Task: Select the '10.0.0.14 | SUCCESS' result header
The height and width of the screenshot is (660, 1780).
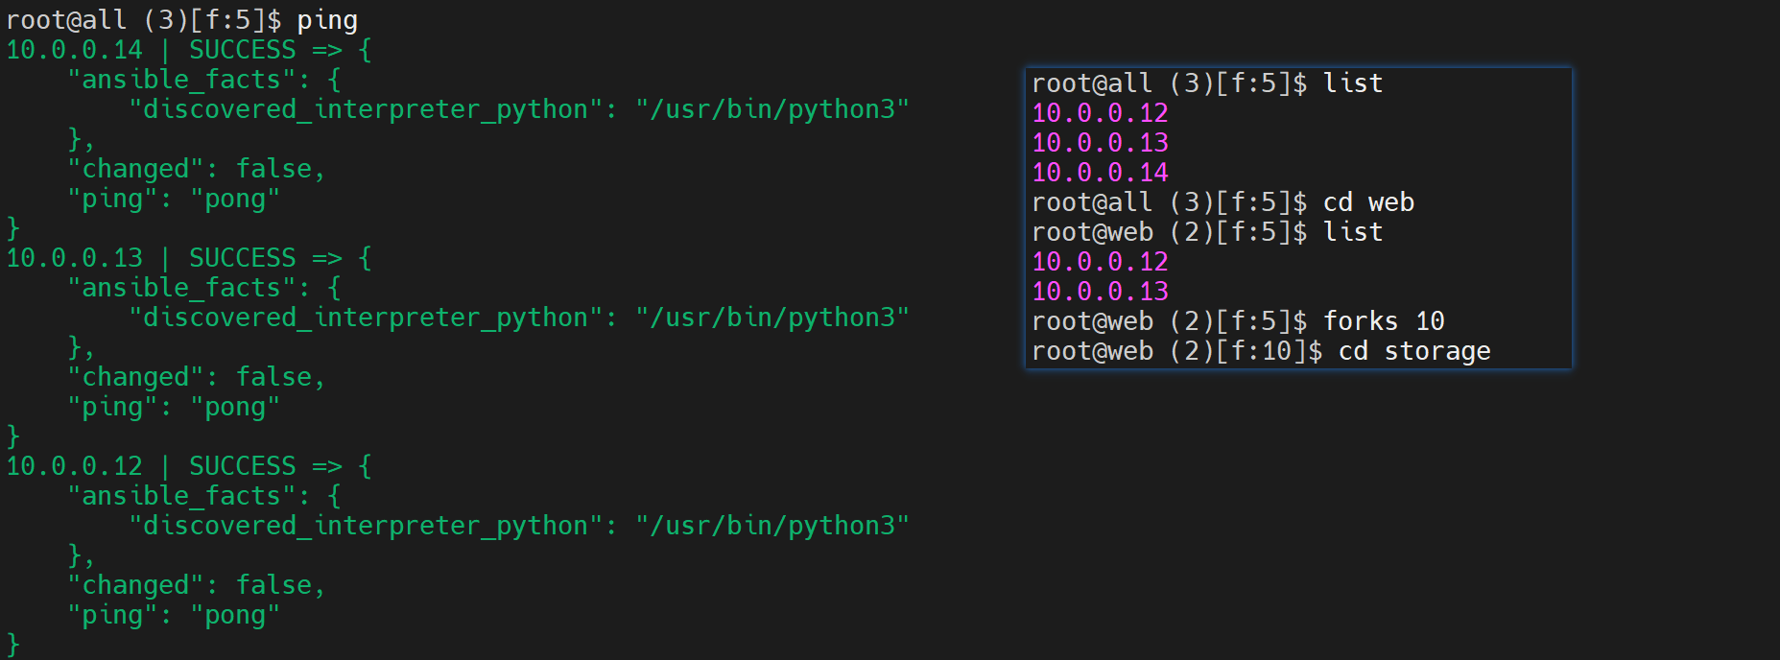Action: point(152,50)
